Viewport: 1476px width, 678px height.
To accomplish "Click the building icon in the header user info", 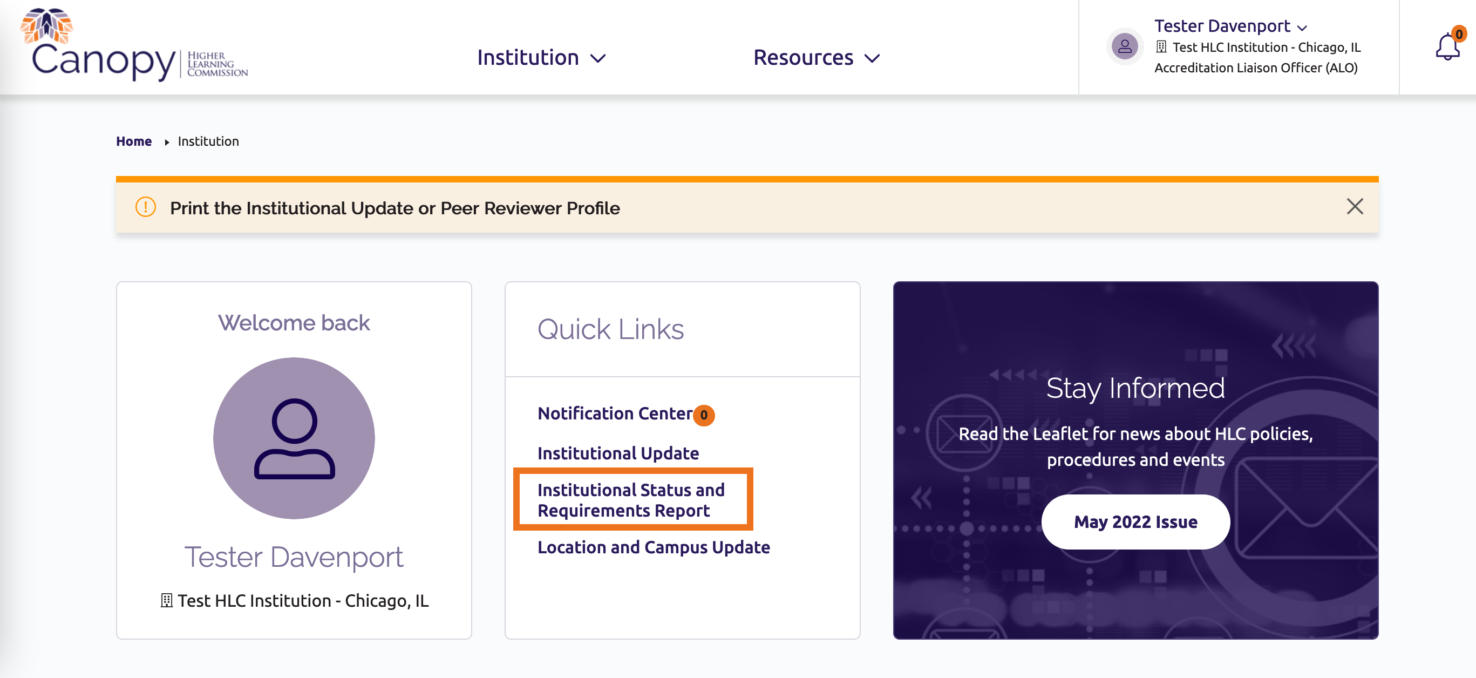I will (1161, 47).
